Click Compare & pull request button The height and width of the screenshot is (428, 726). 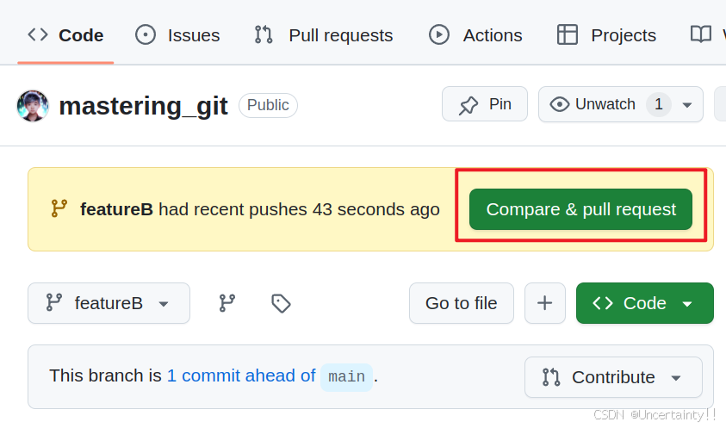tap(580, 209)
